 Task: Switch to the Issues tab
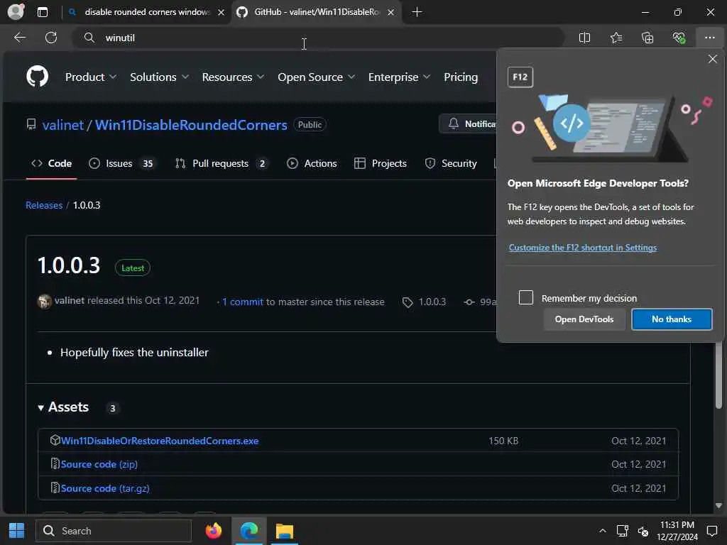coord(121,163)
